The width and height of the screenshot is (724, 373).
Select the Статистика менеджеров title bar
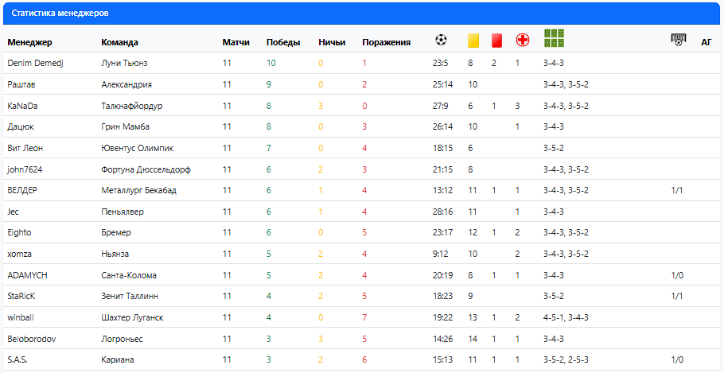(60, 14)
